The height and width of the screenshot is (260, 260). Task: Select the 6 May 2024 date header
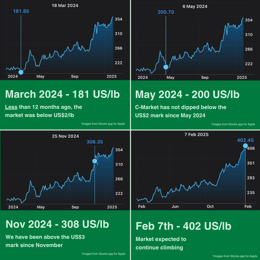pyautogui.click(x=194, y=6)
